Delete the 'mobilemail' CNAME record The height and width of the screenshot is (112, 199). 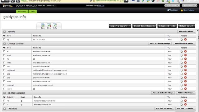[x=185, y=70]
